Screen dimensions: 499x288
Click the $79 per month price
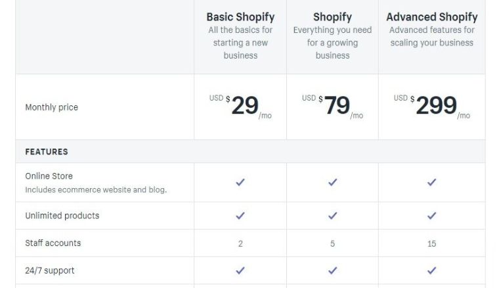pos(336,106)
